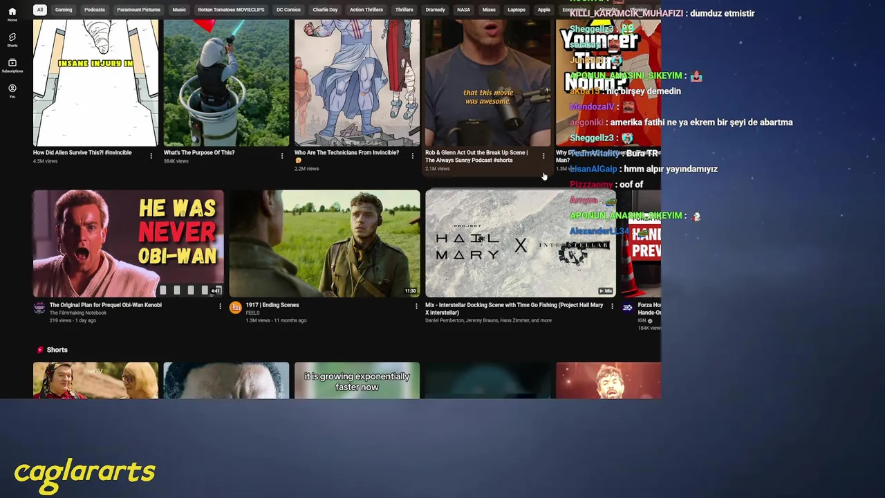
Task: Open 'Insane Injury In' short thumbnail
Action: (95, 83)
